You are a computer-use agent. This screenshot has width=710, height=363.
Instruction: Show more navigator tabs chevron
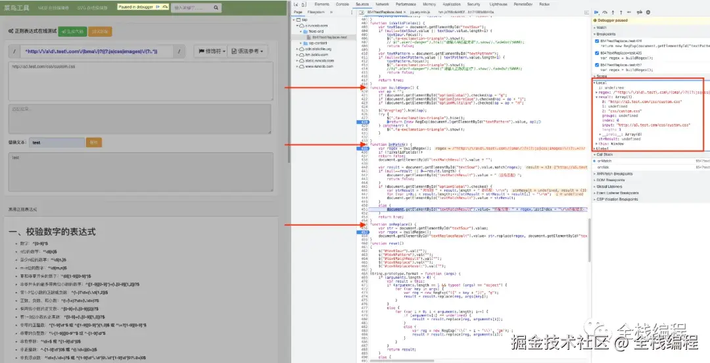coord(331,12)
